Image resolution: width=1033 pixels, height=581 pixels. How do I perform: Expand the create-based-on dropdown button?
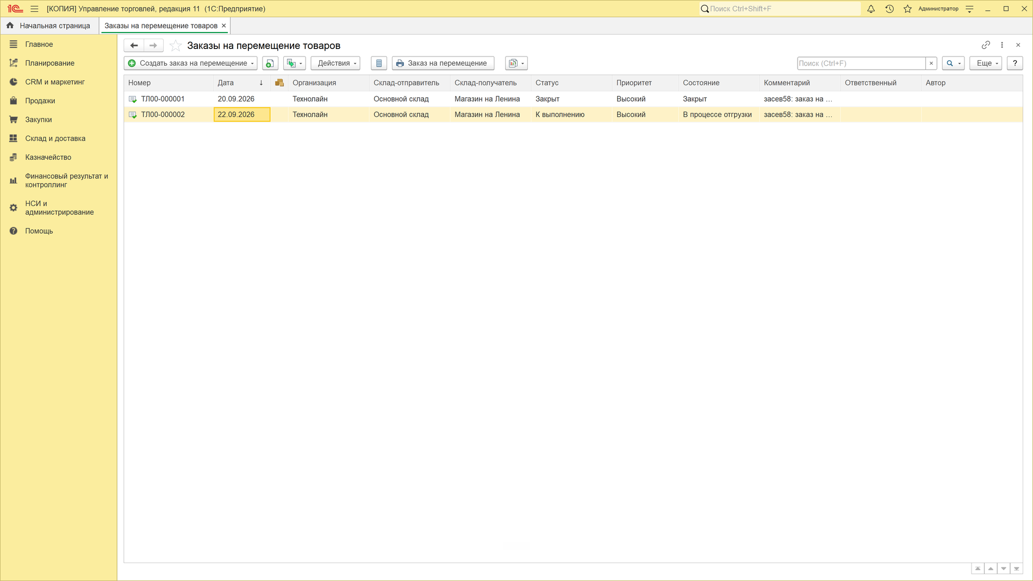click(x=295, y=64)
